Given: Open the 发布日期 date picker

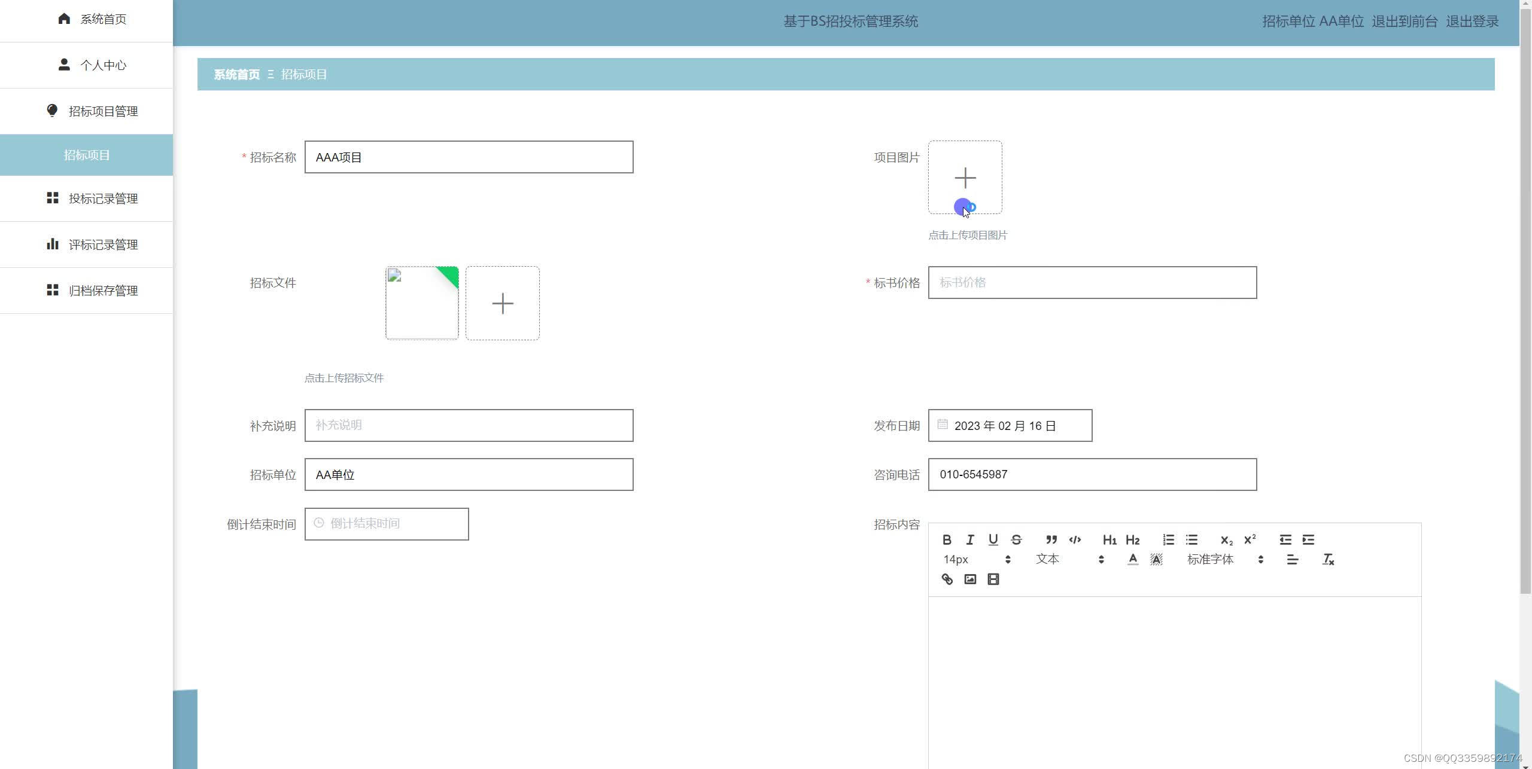Looking at the screenshot, I should point(1010,426).
